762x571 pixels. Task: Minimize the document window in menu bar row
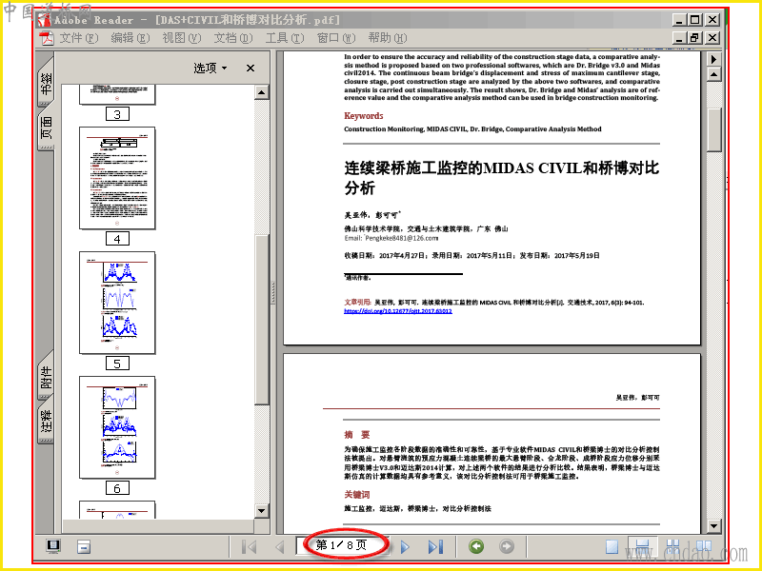679,37
